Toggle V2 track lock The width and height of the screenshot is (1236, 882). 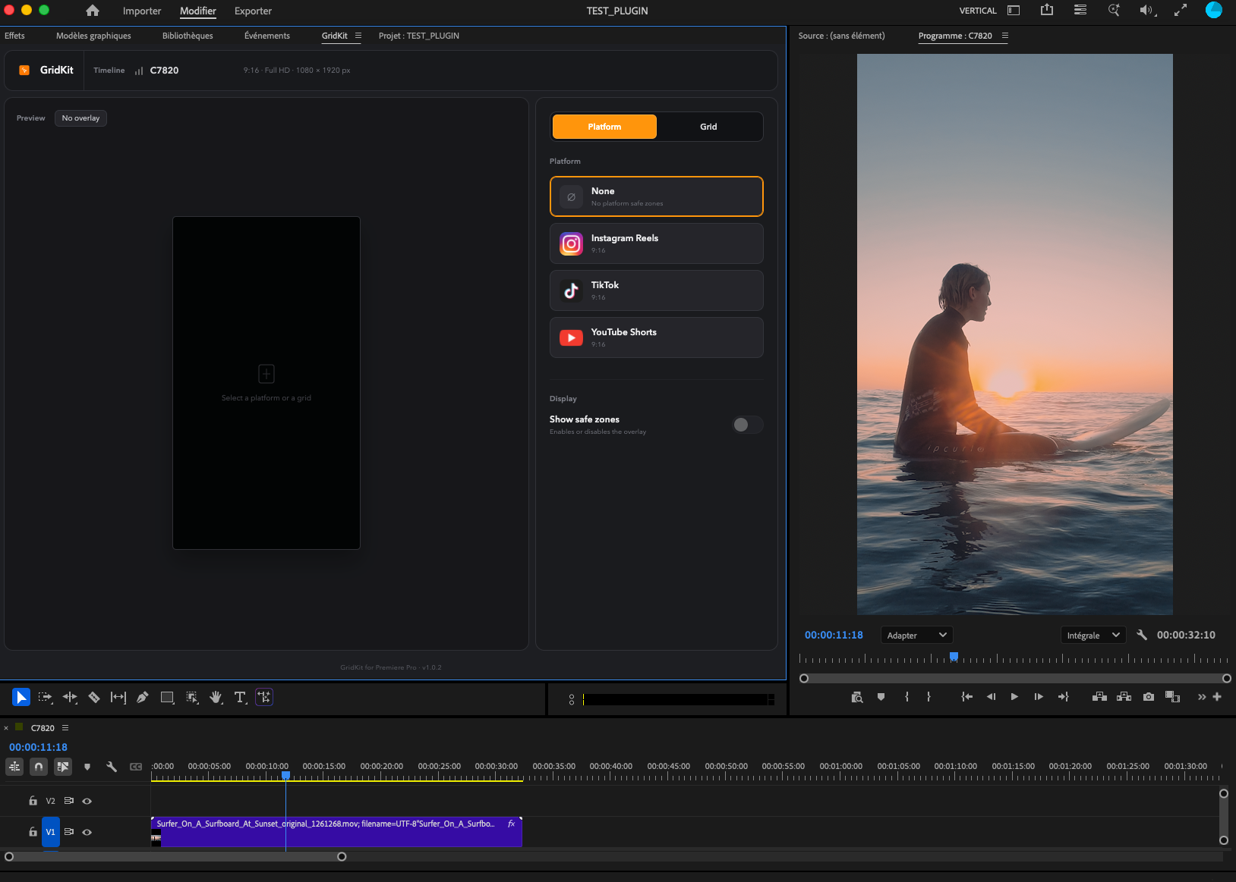point(33,801)
